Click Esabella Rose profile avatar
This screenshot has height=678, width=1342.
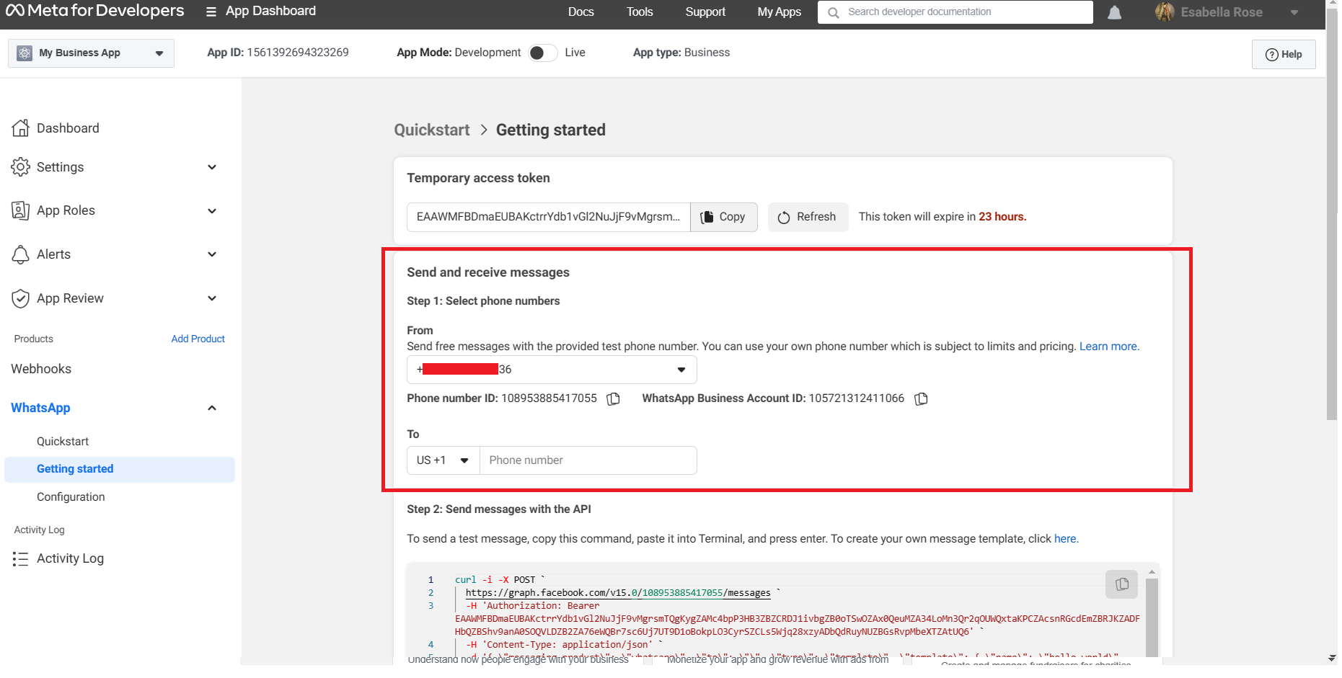coord(1165,12)
